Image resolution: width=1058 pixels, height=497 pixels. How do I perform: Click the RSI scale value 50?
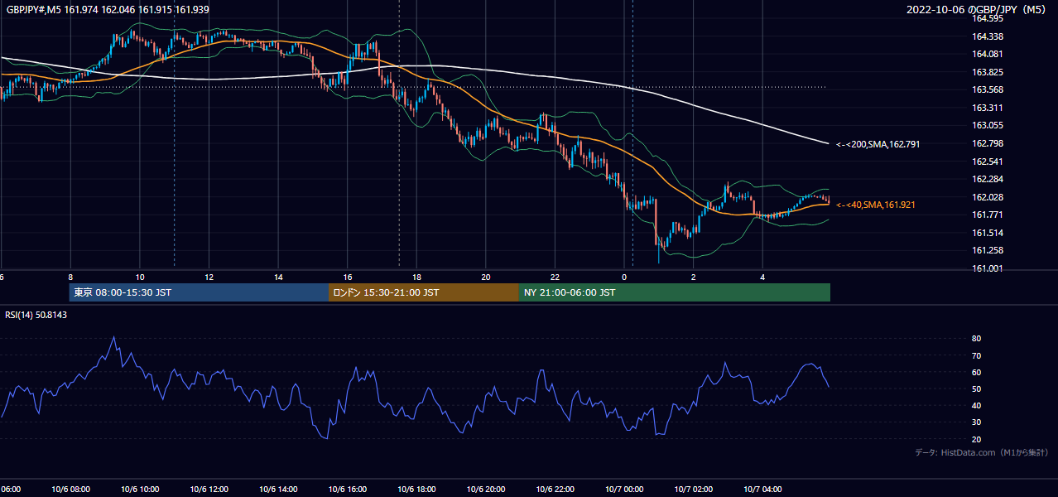976,388
